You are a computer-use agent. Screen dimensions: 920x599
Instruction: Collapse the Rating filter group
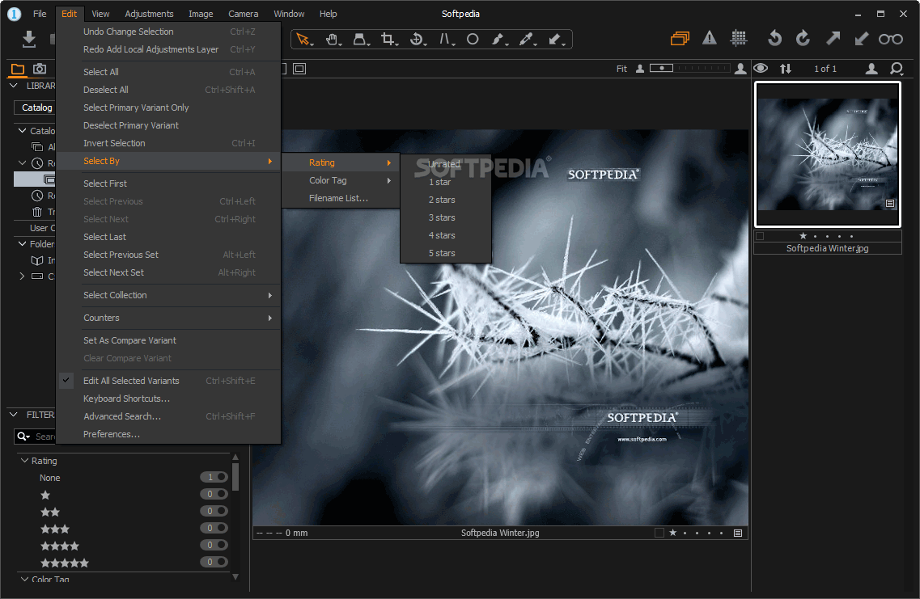coord(24,461)
